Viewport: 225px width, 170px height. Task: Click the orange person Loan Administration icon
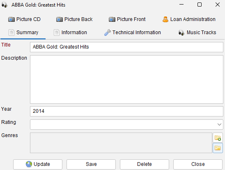(165, 19)
